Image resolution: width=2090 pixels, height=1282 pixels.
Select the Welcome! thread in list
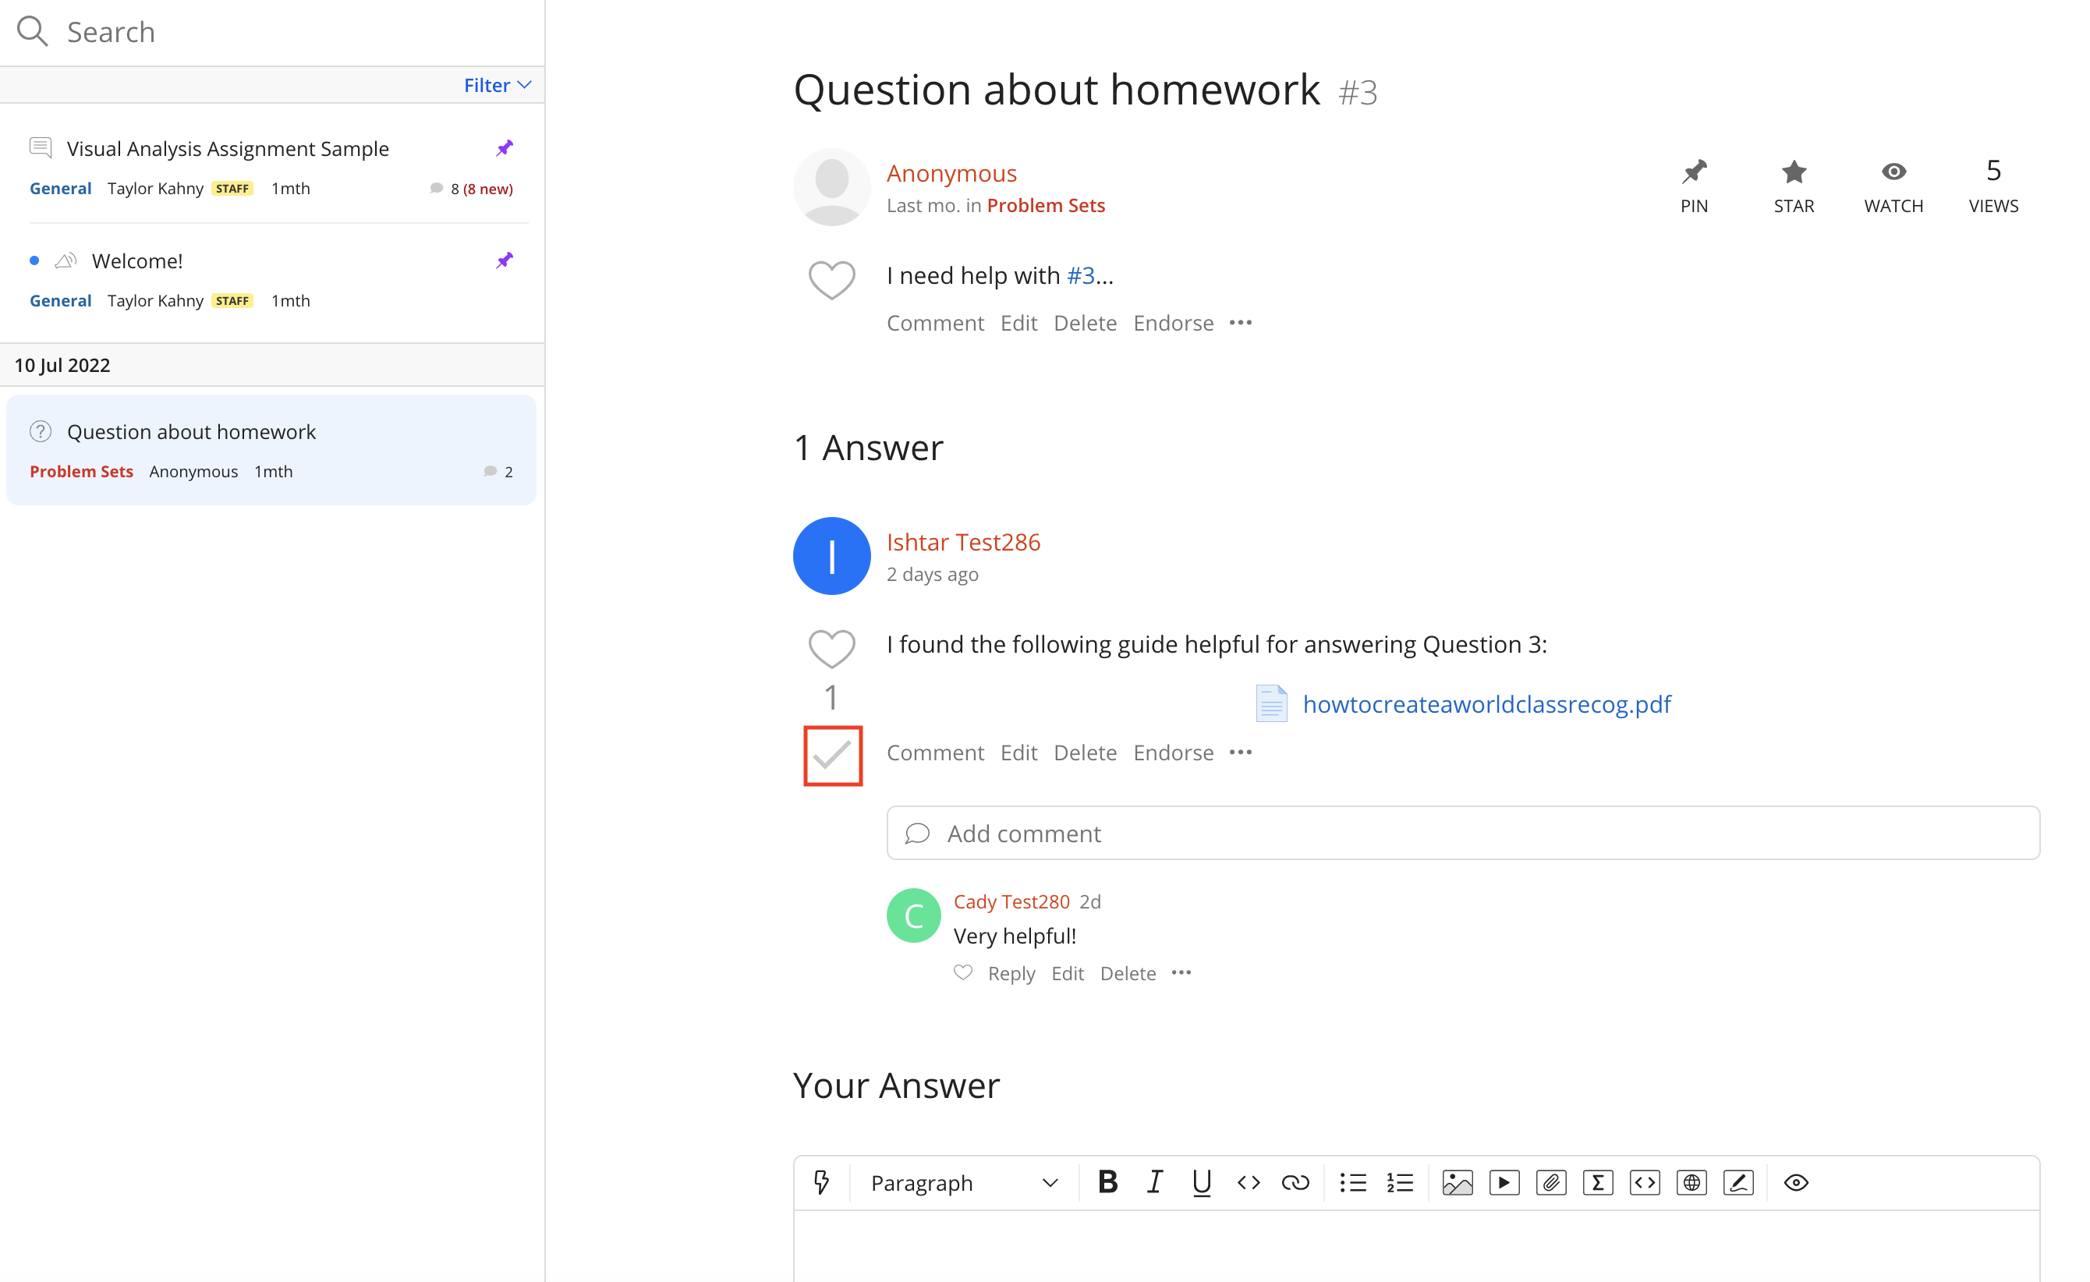pos(137,261)
